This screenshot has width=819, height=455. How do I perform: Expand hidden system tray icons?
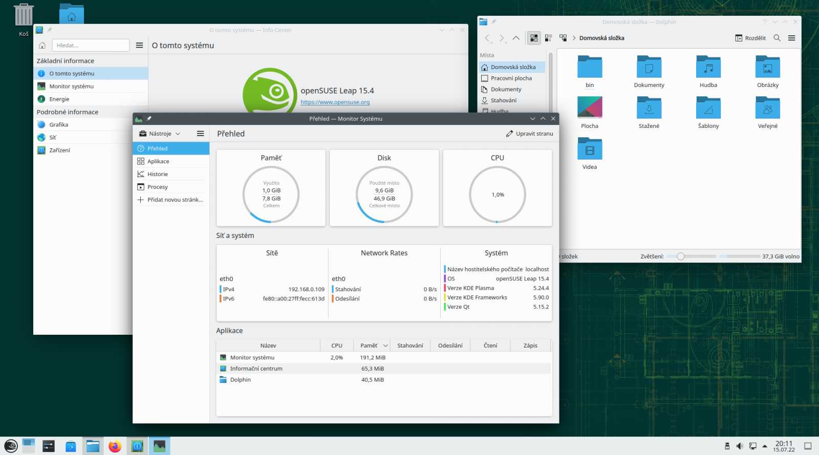(x=765, y=446)
